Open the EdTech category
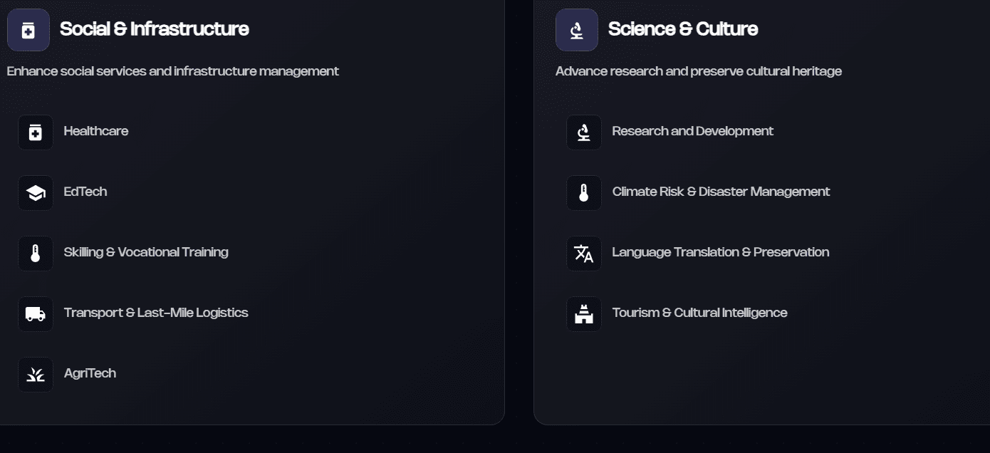990x453 pixels. 85,192
